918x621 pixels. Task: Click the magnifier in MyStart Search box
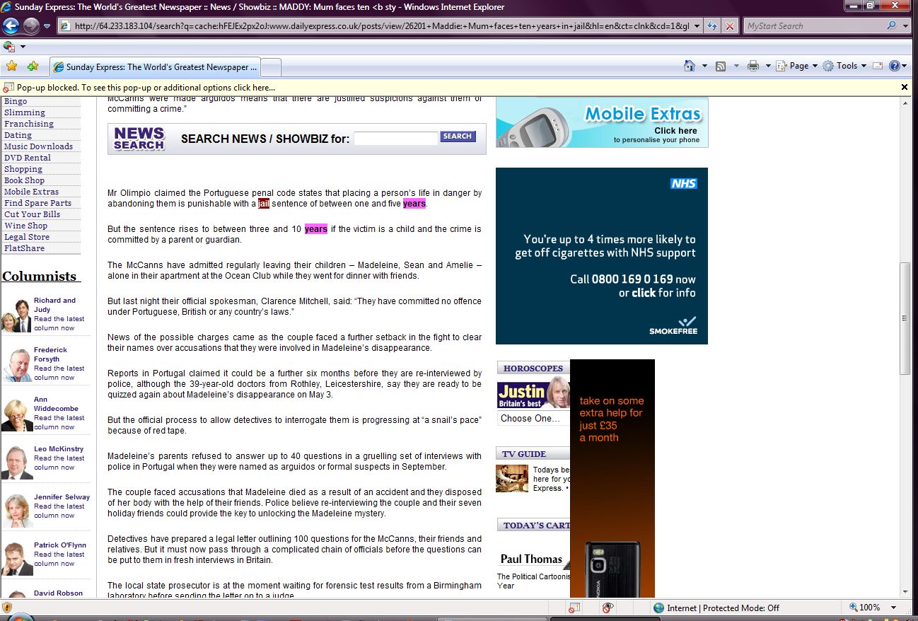891,26
